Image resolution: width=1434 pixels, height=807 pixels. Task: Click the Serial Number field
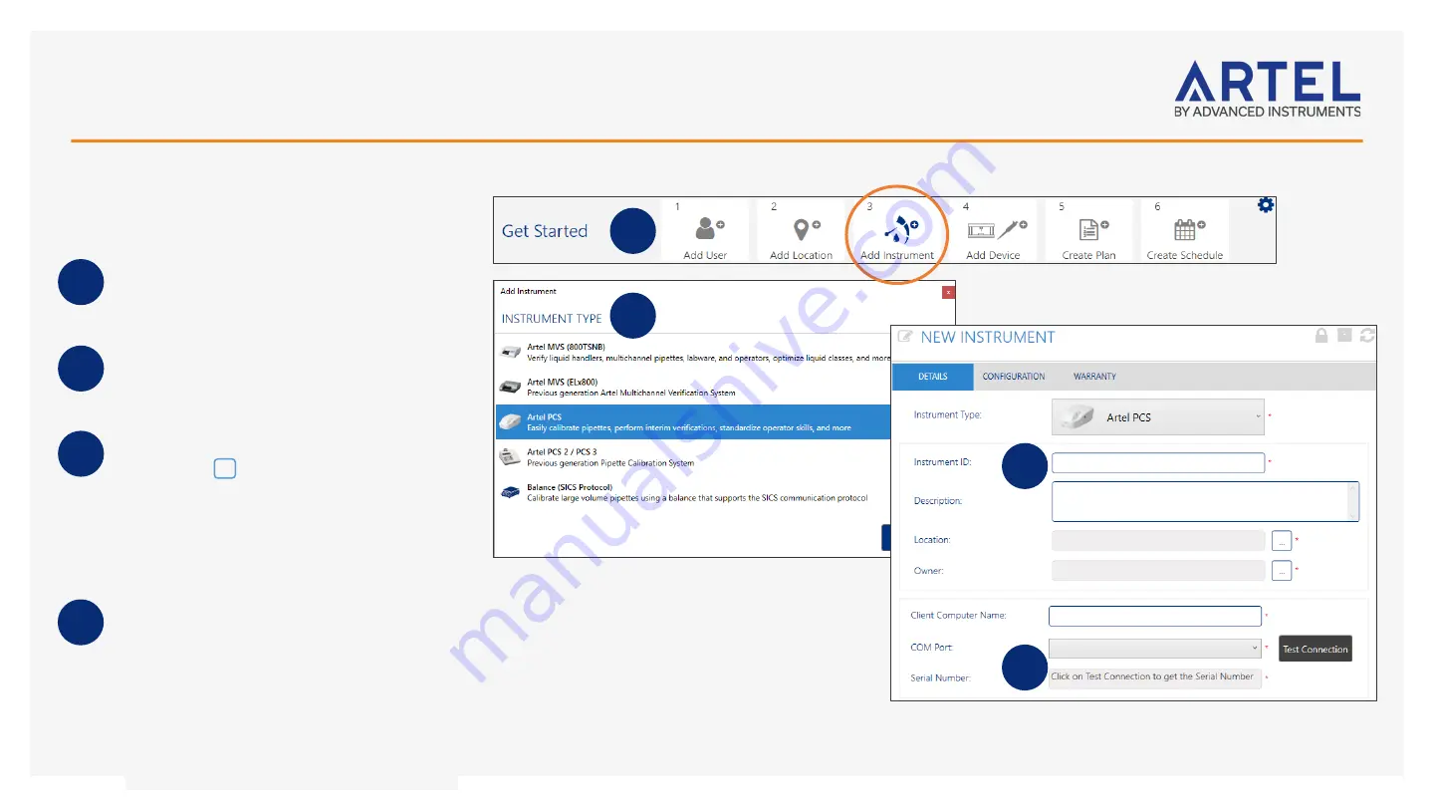[1154, 677]
